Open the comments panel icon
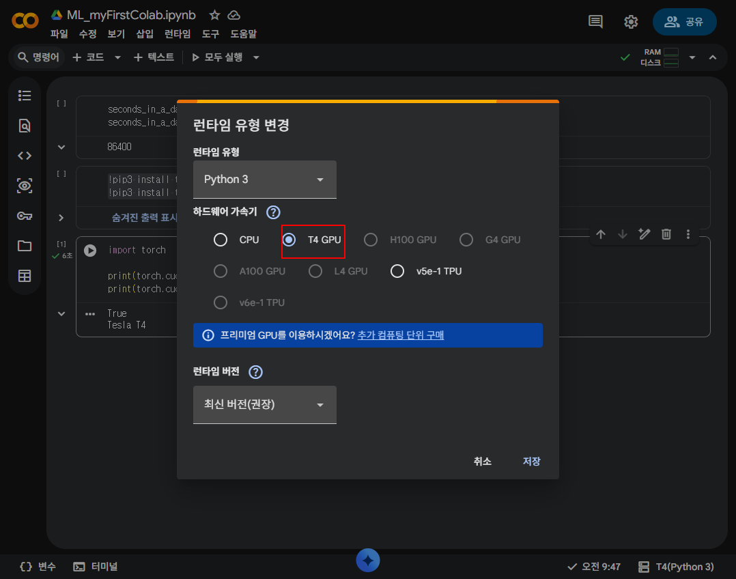The height and width of the screenshot is (579, 736). tap(595, 22)
